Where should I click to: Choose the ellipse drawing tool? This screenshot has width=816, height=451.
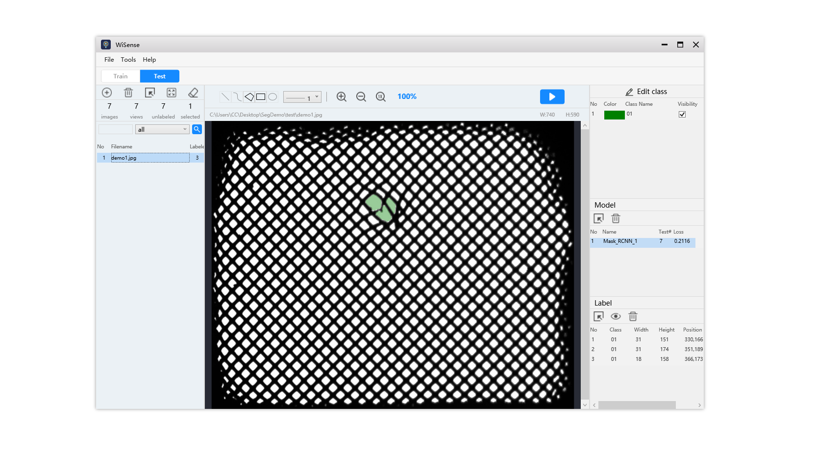[x=272, y=97]
